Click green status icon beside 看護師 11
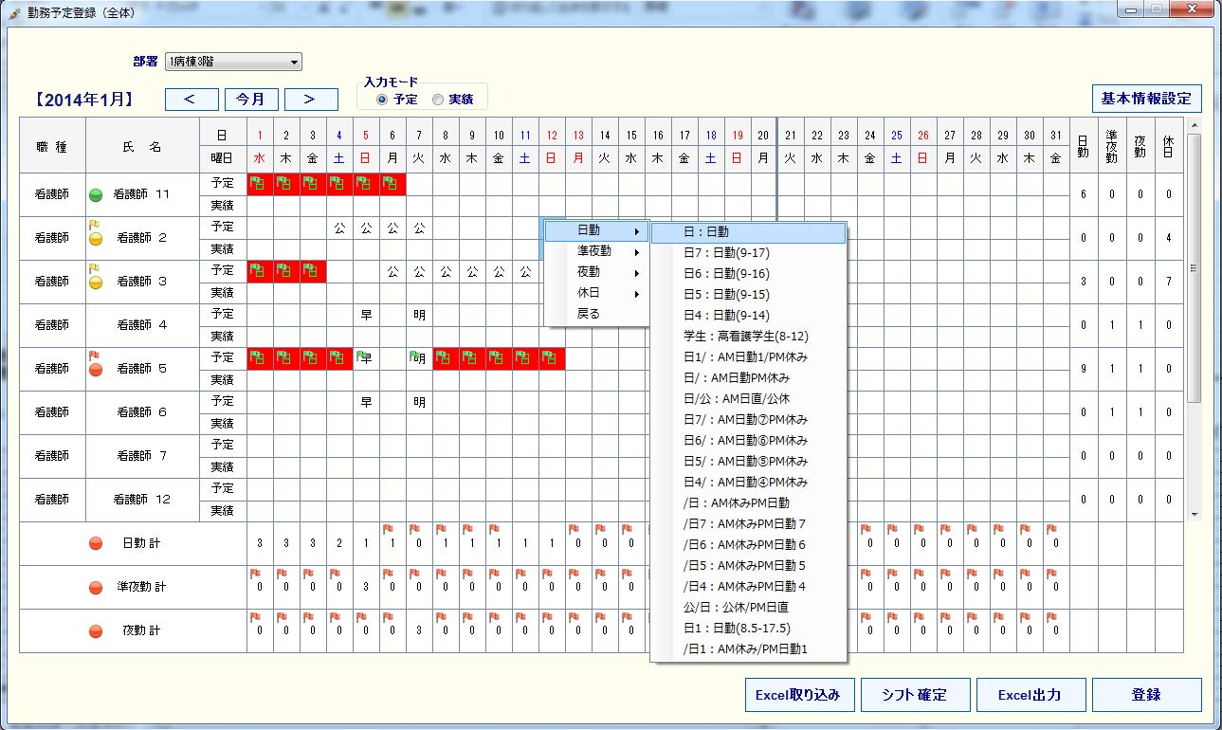Screen dimensions: 1222x730 coord(95,195)
